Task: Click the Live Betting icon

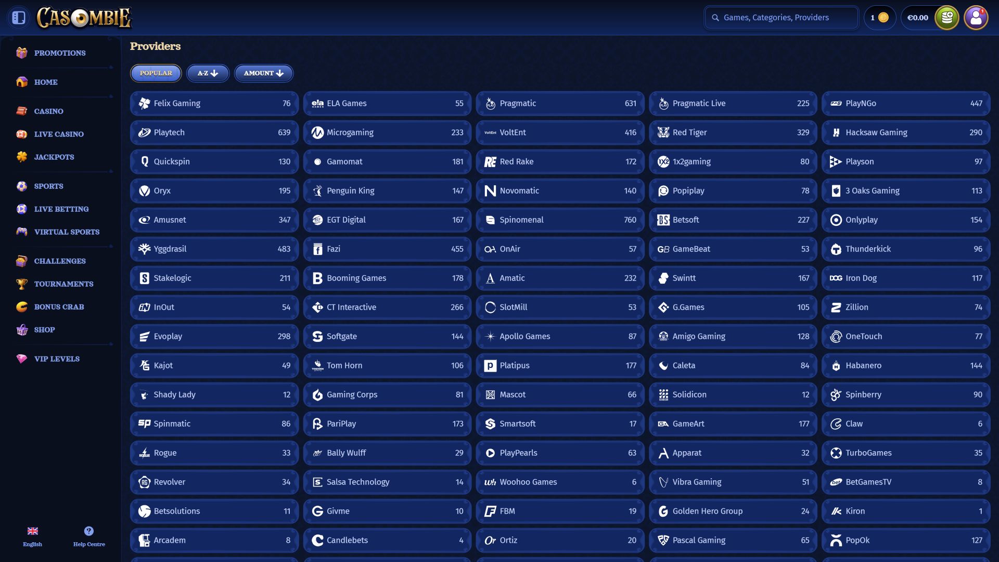Action: (22, 209)
